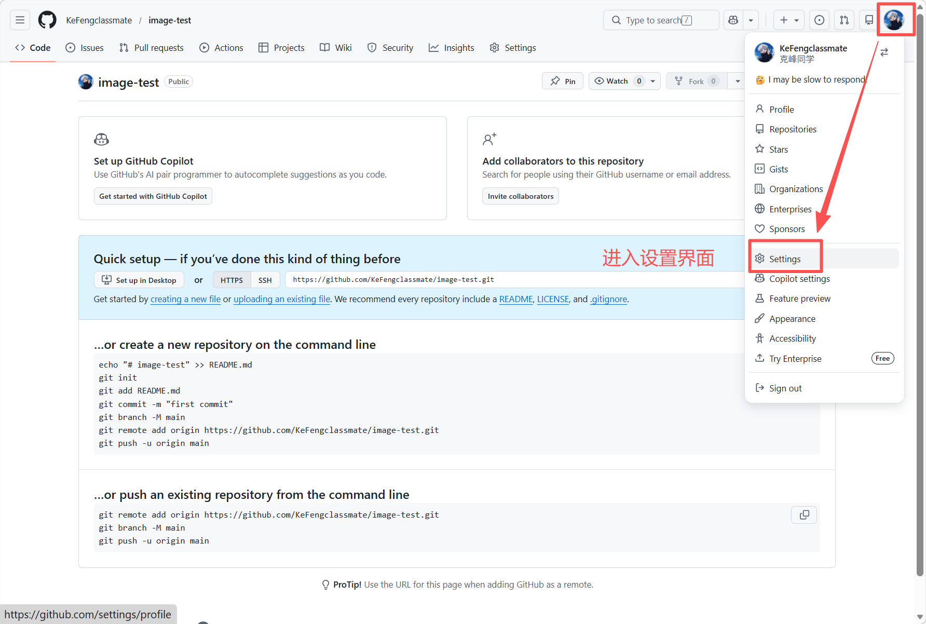Open the Projects tab
The image size is (926, 624).
(x=281, y=48)
